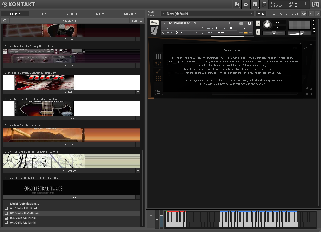Switch to the Files tab

(x=43, y=14)
